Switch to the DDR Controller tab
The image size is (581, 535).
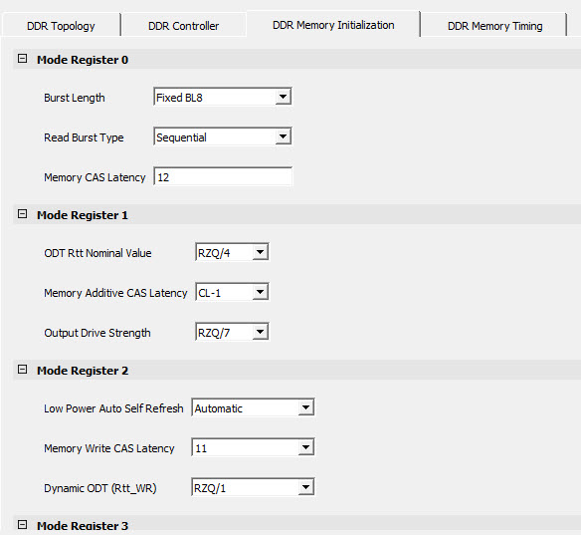[183, 26]
